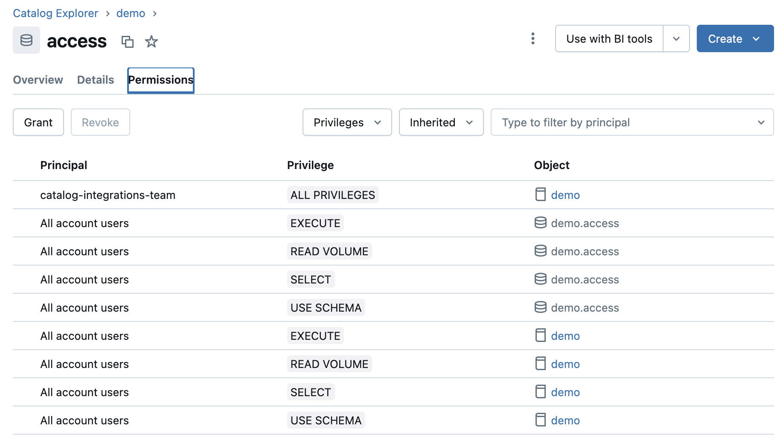Expand the Use with BI tools arrow
Image resolution: width=780 pixels, height=438 pixels.
[x=676, y=39]
